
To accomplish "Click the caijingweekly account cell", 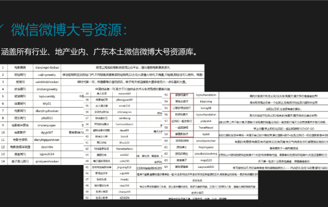I will pos(47,75).
